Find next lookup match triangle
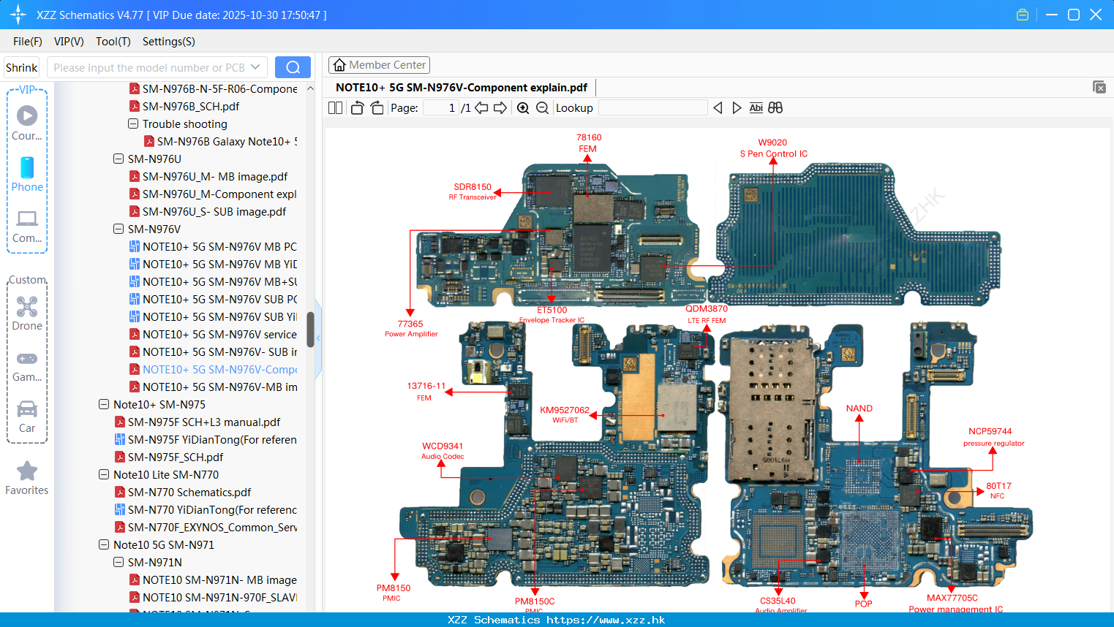This screenshot has width=1114, height=627. 737,108
